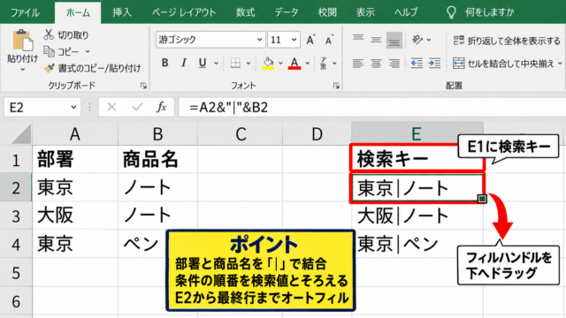Open Borders dropdown arrow
This screenshot has width=566, height=318.
point(249,63)
